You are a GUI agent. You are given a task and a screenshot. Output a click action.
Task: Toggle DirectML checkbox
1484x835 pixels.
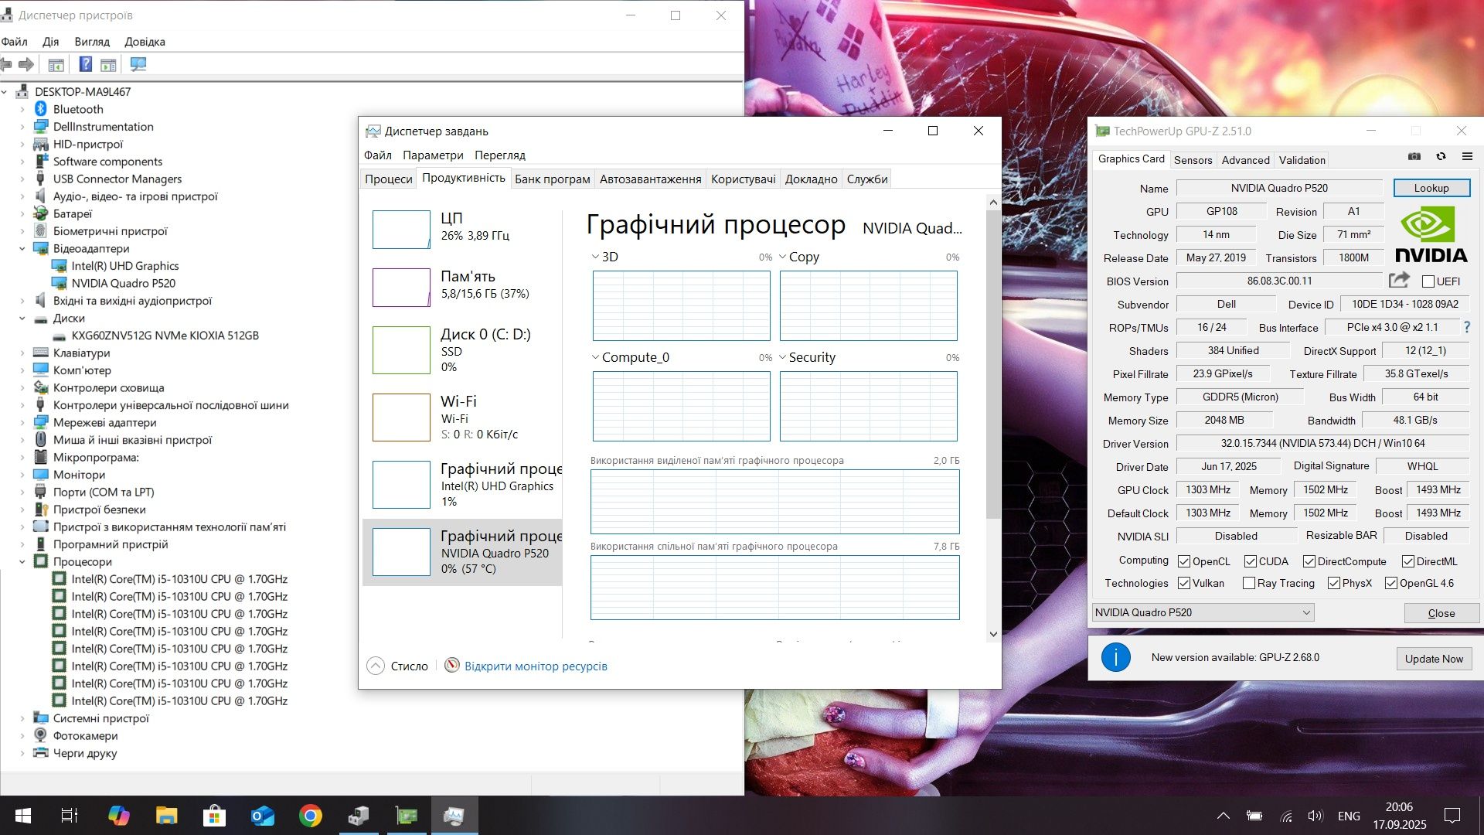point(1408,561)
